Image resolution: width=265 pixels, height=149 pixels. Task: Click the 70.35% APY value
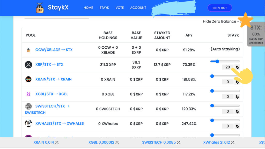click(x=189, y=65)
